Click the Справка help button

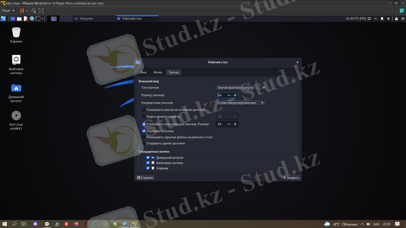pos(145,178)
